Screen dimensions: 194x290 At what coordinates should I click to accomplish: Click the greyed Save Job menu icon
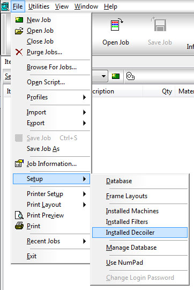tap(19, 138)
